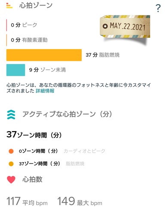Open the アクティブな心拍ゾーン（分） heading
This screenshot has width=168, height=215.
[x=67, y=114]
